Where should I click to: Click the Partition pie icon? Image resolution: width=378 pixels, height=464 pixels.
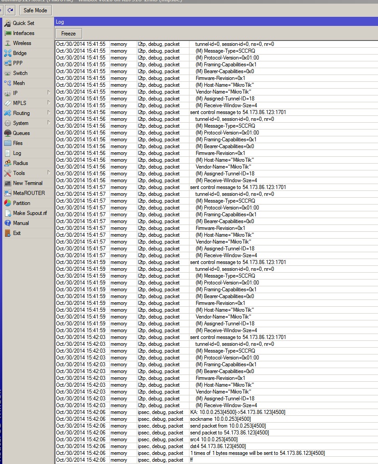(8, 203)
